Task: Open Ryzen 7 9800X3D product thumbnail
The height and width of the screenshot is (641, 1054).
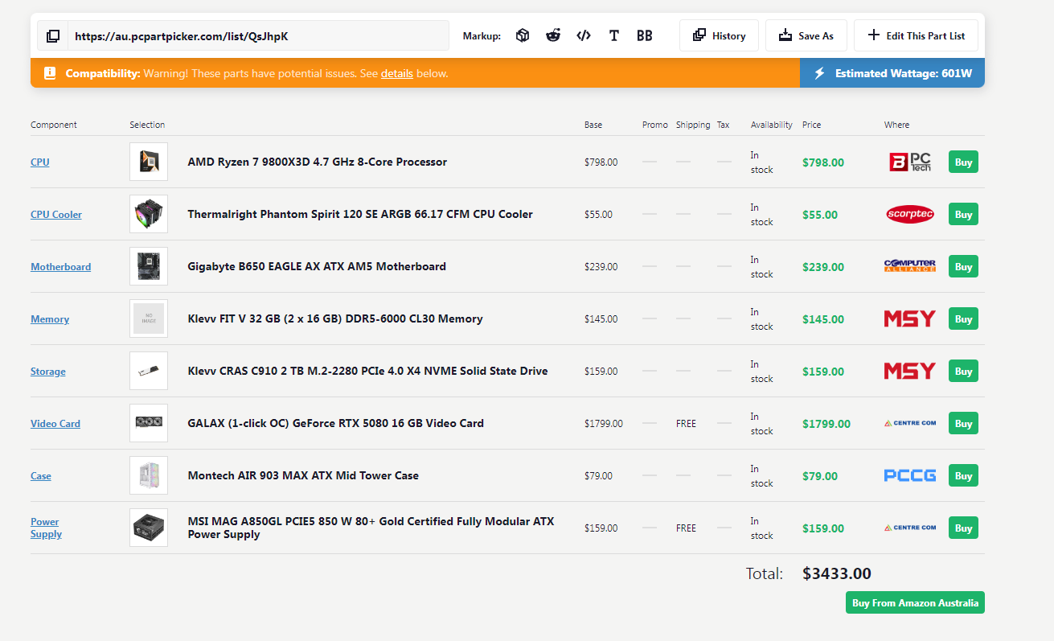Action: click(149, 162)
